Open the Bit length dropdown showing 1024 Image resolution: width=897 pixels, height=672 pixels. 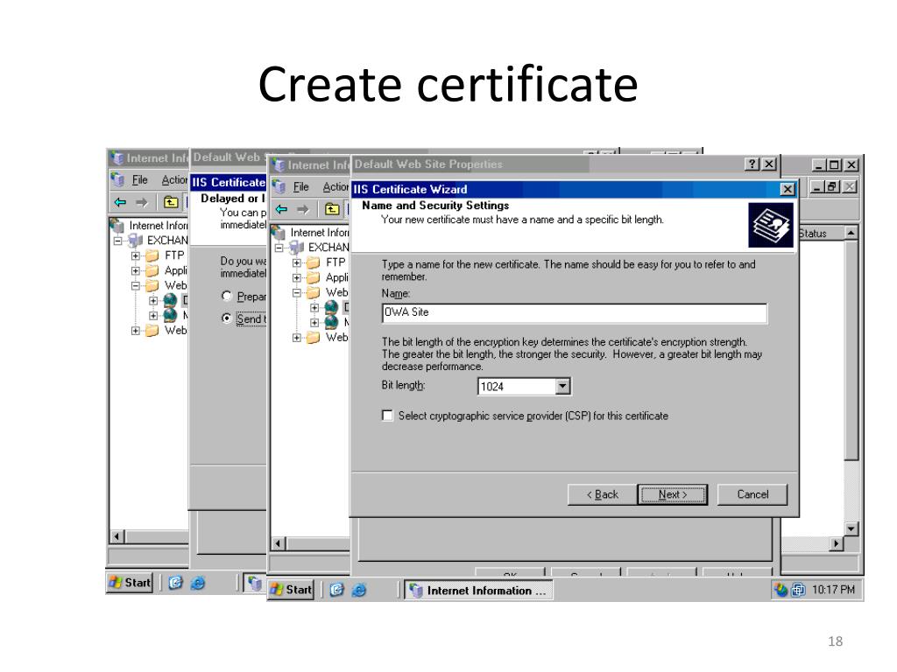coord(563,386)
